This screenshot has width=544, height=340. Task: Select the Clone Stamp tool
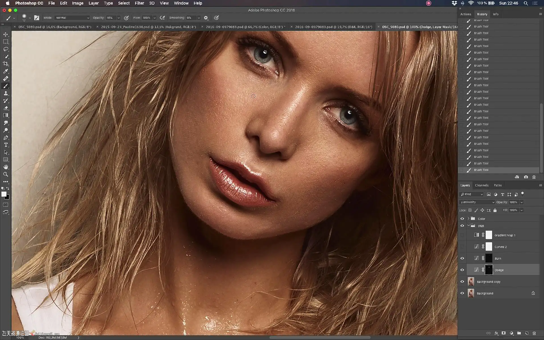point(6,93)
